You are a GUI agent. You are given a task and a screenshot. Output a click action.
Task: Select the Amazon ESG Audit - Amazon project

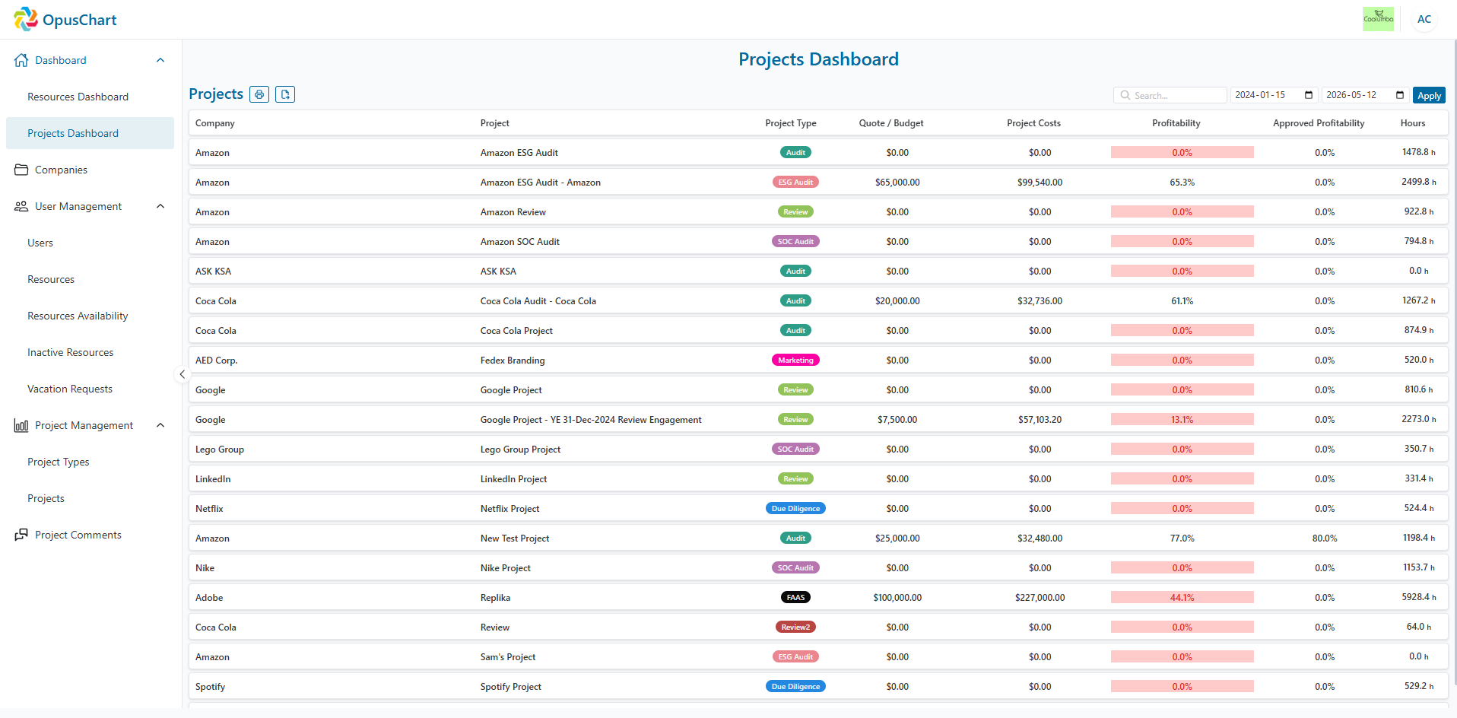point(818,183)
